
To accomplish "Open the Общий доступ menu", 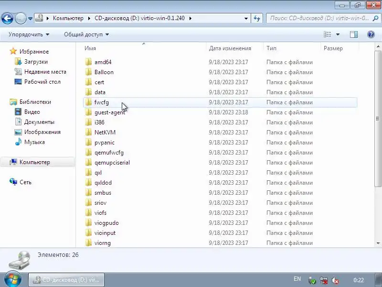I will (x=86, y=34).
